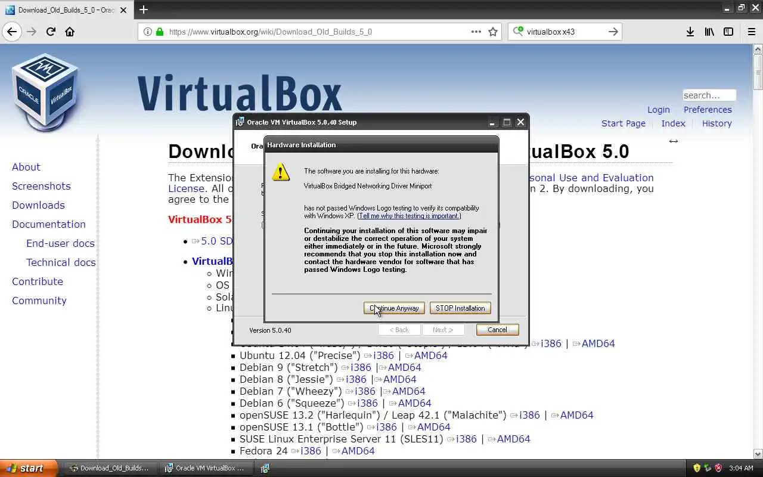Screen dimensions: 763x477
Task: Switch to Download_Old_Builds taskbar item
Action: pos(110,468)
